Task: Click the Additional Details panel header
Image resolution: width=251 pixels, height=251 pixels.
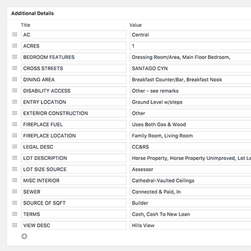Action: pyautogui.click(x=129, y=13)
